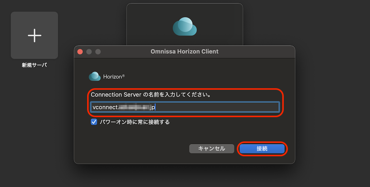Click the grayed zoom button of dialog
370x187 pixels.
point(98,52)
